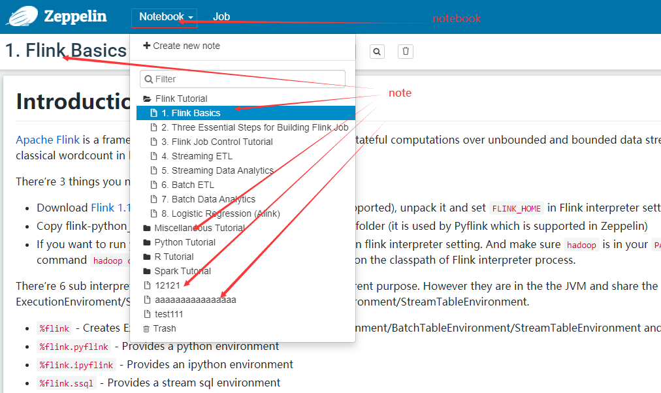The height and width of the screenshot is (393, 661).
Task: Collapse the Flink Tutorial folder
Action: click(x=182, y=99)
